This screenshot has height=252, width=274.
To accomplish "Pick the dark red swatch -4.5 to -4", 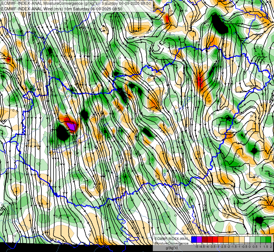I will 205,239.
